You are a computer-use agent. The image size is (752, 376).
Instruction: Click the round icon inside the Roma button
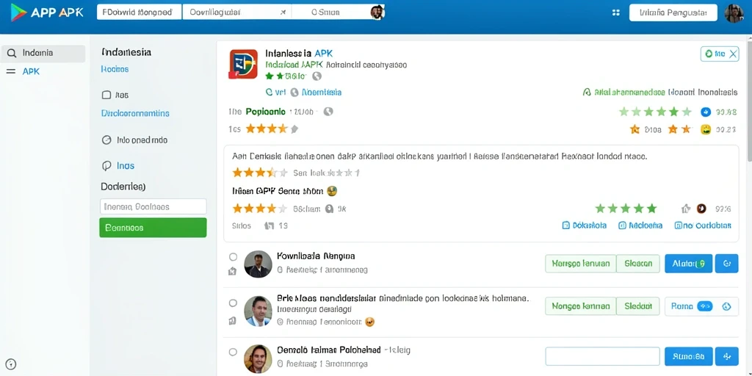[726, 306]
